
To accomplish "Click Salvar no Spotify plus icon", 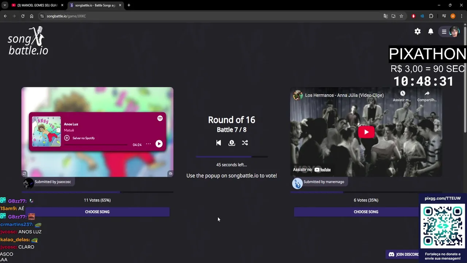I will [x=67, y=138].
